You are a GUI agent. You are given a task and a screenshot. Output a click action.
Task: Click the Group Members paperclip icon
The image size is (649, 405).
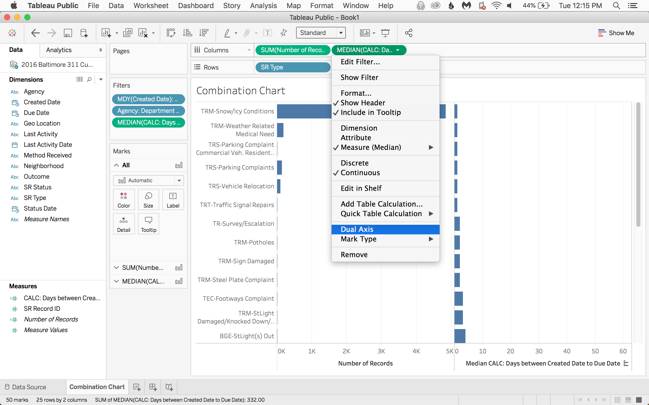click(x=247, y=33)
